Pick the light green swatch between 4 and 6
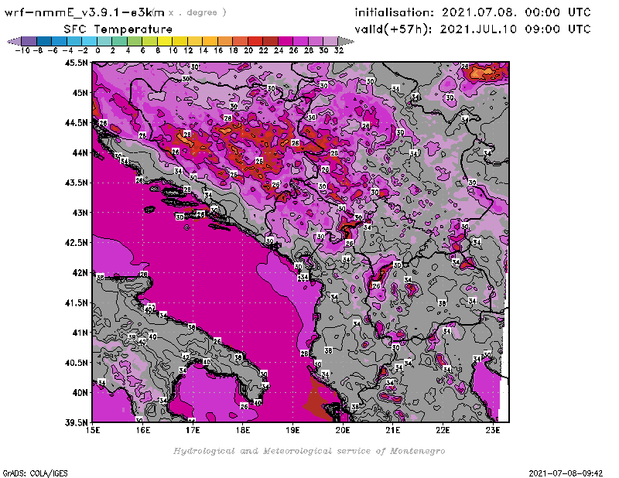The image size is (619, 478). 134,41
